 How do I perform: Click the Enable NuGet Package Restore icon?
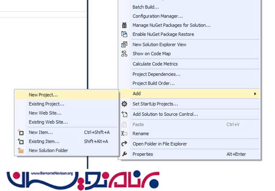[124, 34]
